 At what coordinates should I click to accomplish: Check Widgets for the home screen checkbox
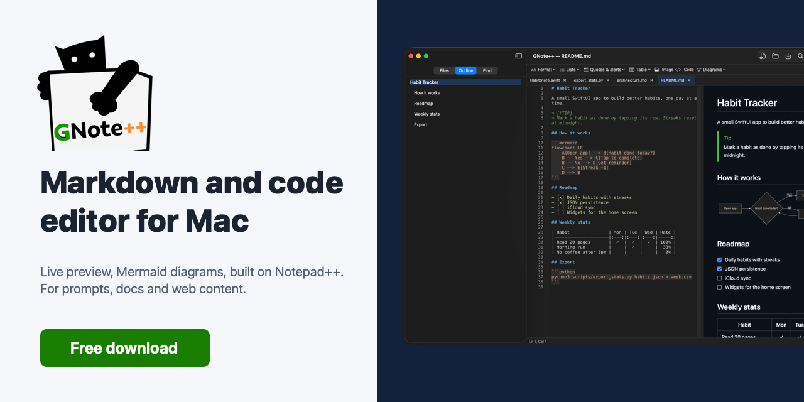coord(719,287)
